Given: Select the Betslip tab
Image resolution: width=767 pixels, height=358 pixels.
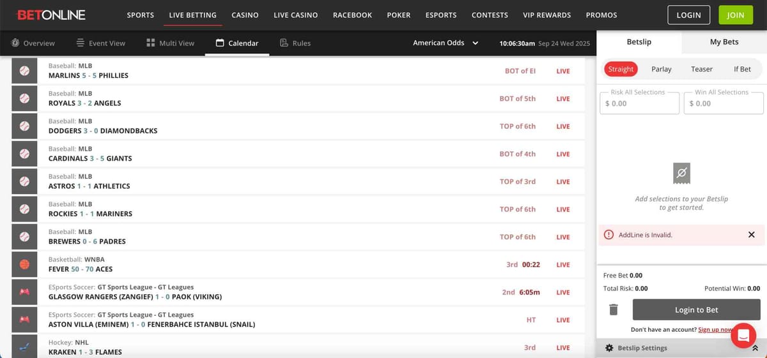Looking at the screenshot, I should point(639,41).
